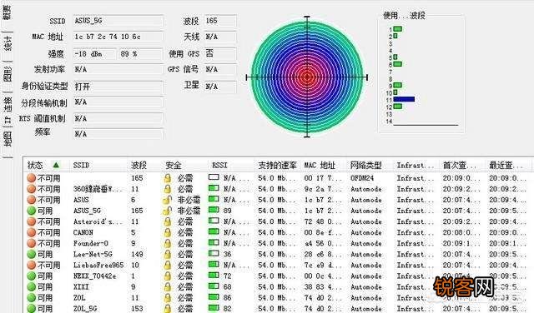Click the padlock icon in LiebaoFree965 row
This screenshot has width=534, height=313.
coord(167,265)
